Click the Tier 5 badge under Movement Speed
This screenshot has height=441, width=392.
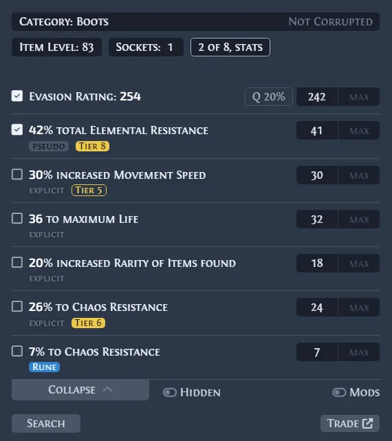(89, 191)
